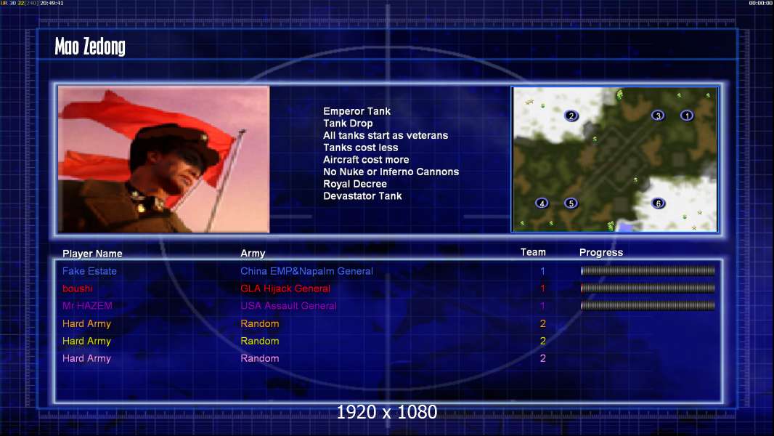Click team number in orange Hard Army row

pyautogui.click(x=542, y=323)
